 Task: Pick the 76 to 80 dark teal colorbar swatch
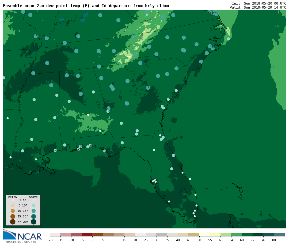pyautogui.click(x=269, y=235)
